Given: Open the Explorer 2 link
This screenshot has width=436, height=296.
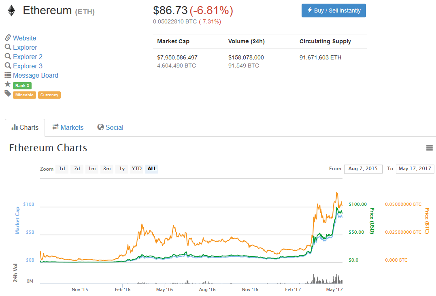Looking at the screenshot, I should pos(28,57).
